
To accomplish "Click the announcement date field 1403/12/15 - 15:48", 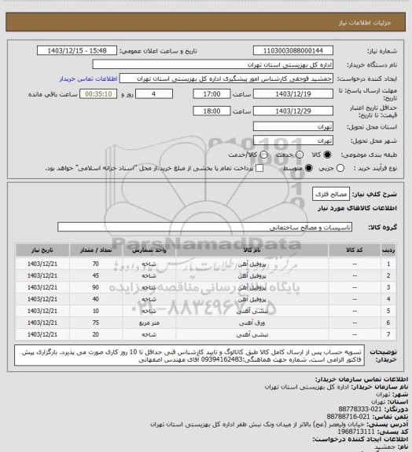I will point(77,50).
